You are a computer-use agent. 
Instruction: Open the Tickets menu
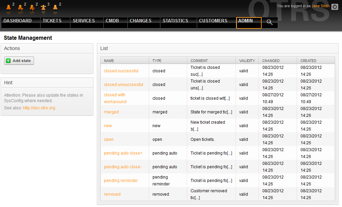point(52,21)
